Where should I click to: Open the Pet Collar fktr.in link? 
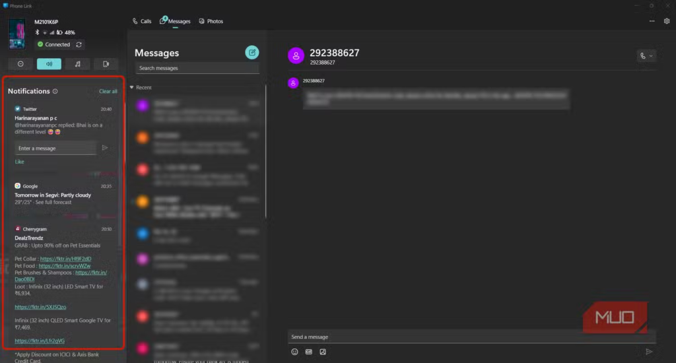65,259
